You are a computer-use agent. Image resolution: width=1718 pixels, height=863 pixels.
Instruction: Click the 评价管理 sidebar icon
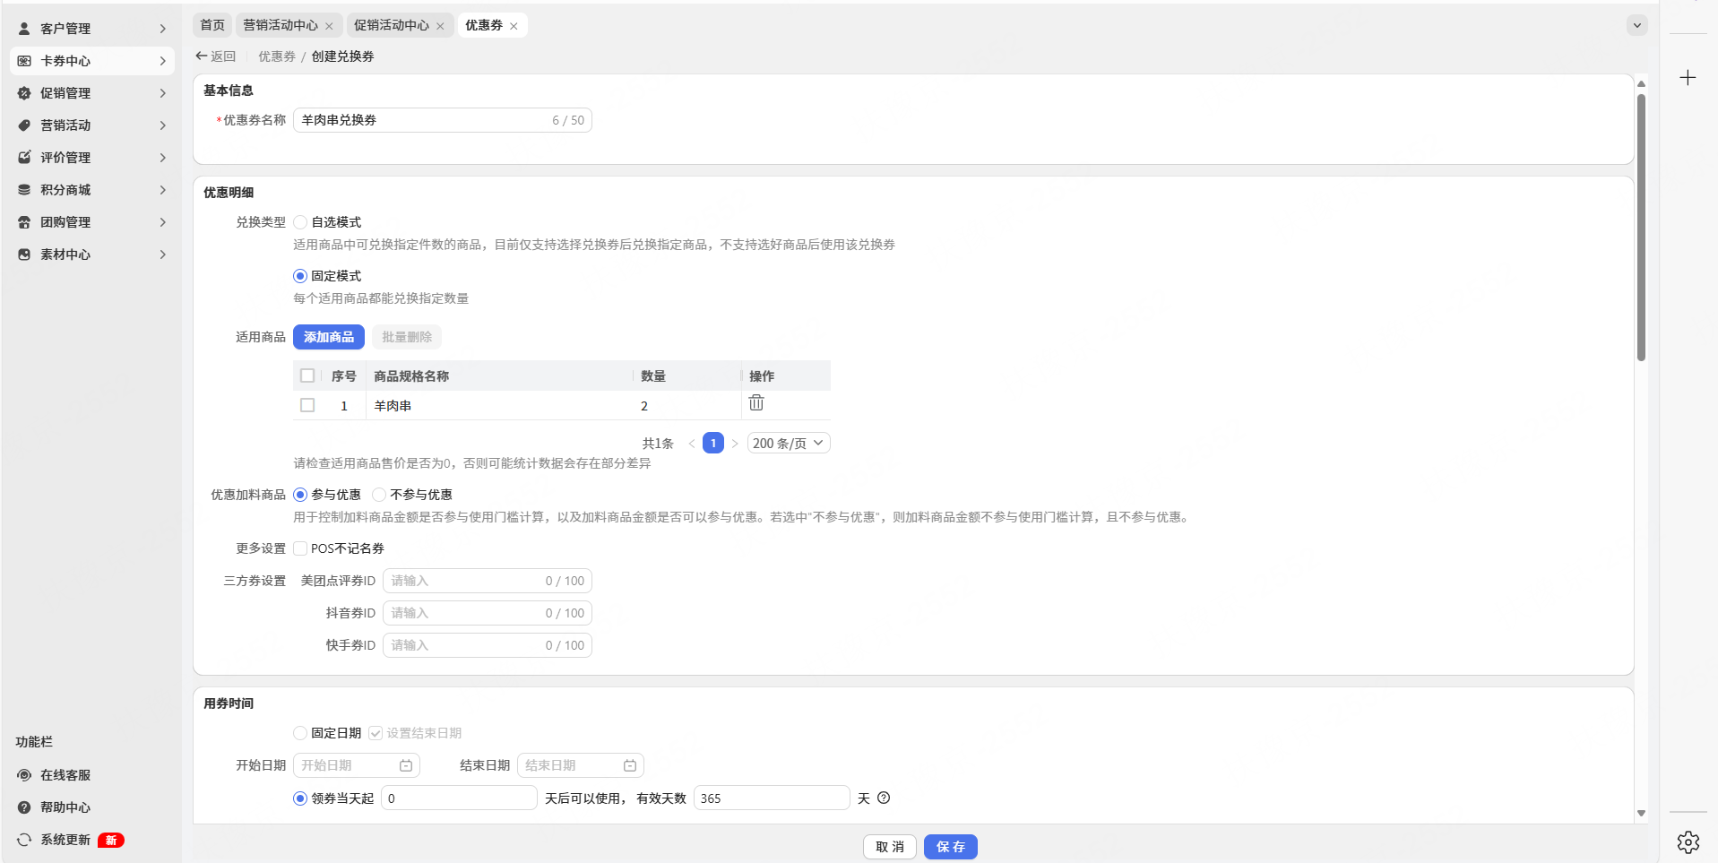pos(24,158)
